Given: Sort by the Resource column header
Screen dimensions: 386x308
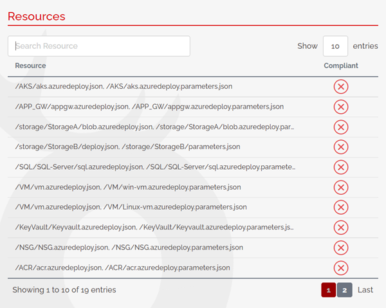Looking at the screenshot, I should [30, 66].
